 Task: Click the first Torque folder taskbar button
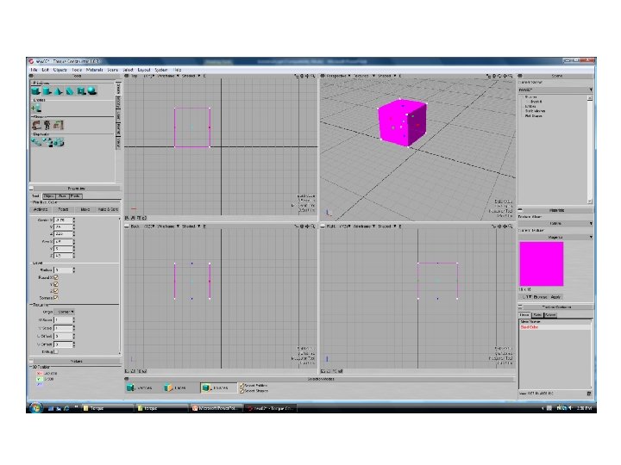[107, 408]
